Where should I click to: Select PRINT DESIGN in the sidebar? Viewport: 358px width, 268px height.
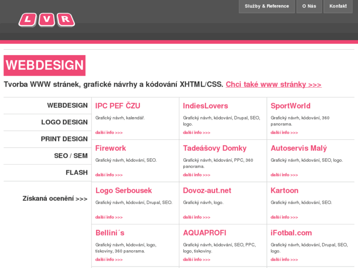pos(64,139)
